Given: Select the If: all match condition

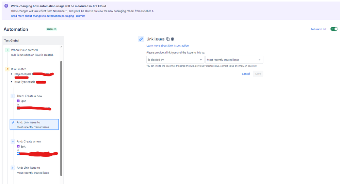Looking at the screenshot, I should coord(19,69).
